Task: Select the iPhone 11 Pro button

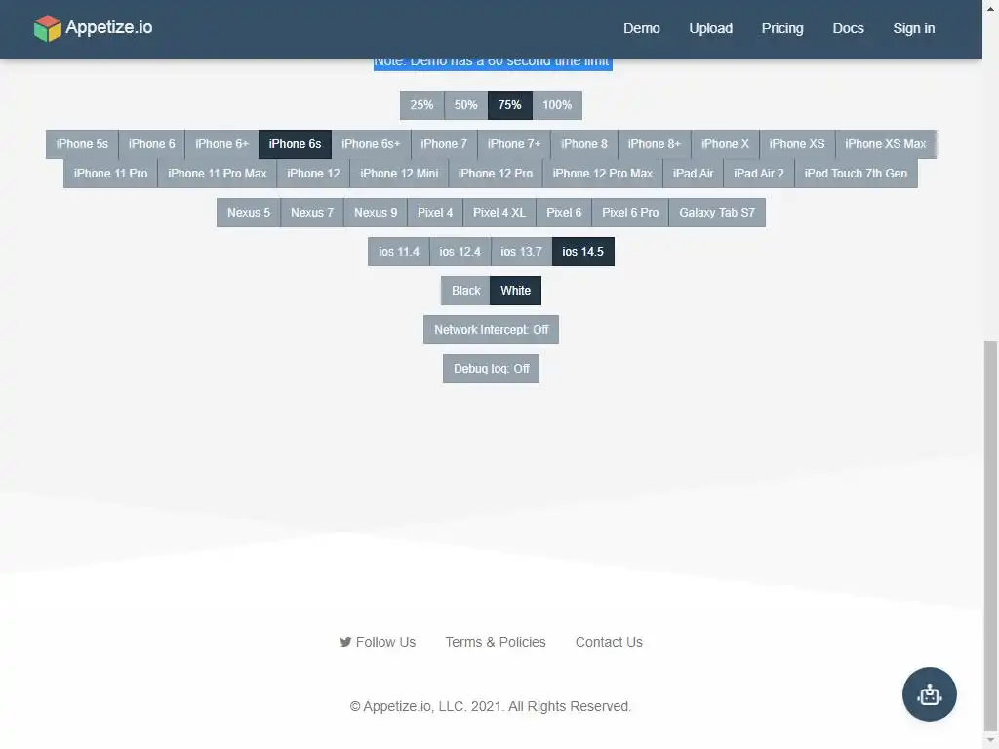Action: tap(111, 174)
